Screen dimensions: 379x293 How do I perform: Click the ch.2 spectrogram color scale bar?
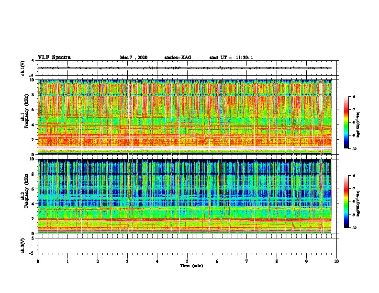[x=346, y=202]
